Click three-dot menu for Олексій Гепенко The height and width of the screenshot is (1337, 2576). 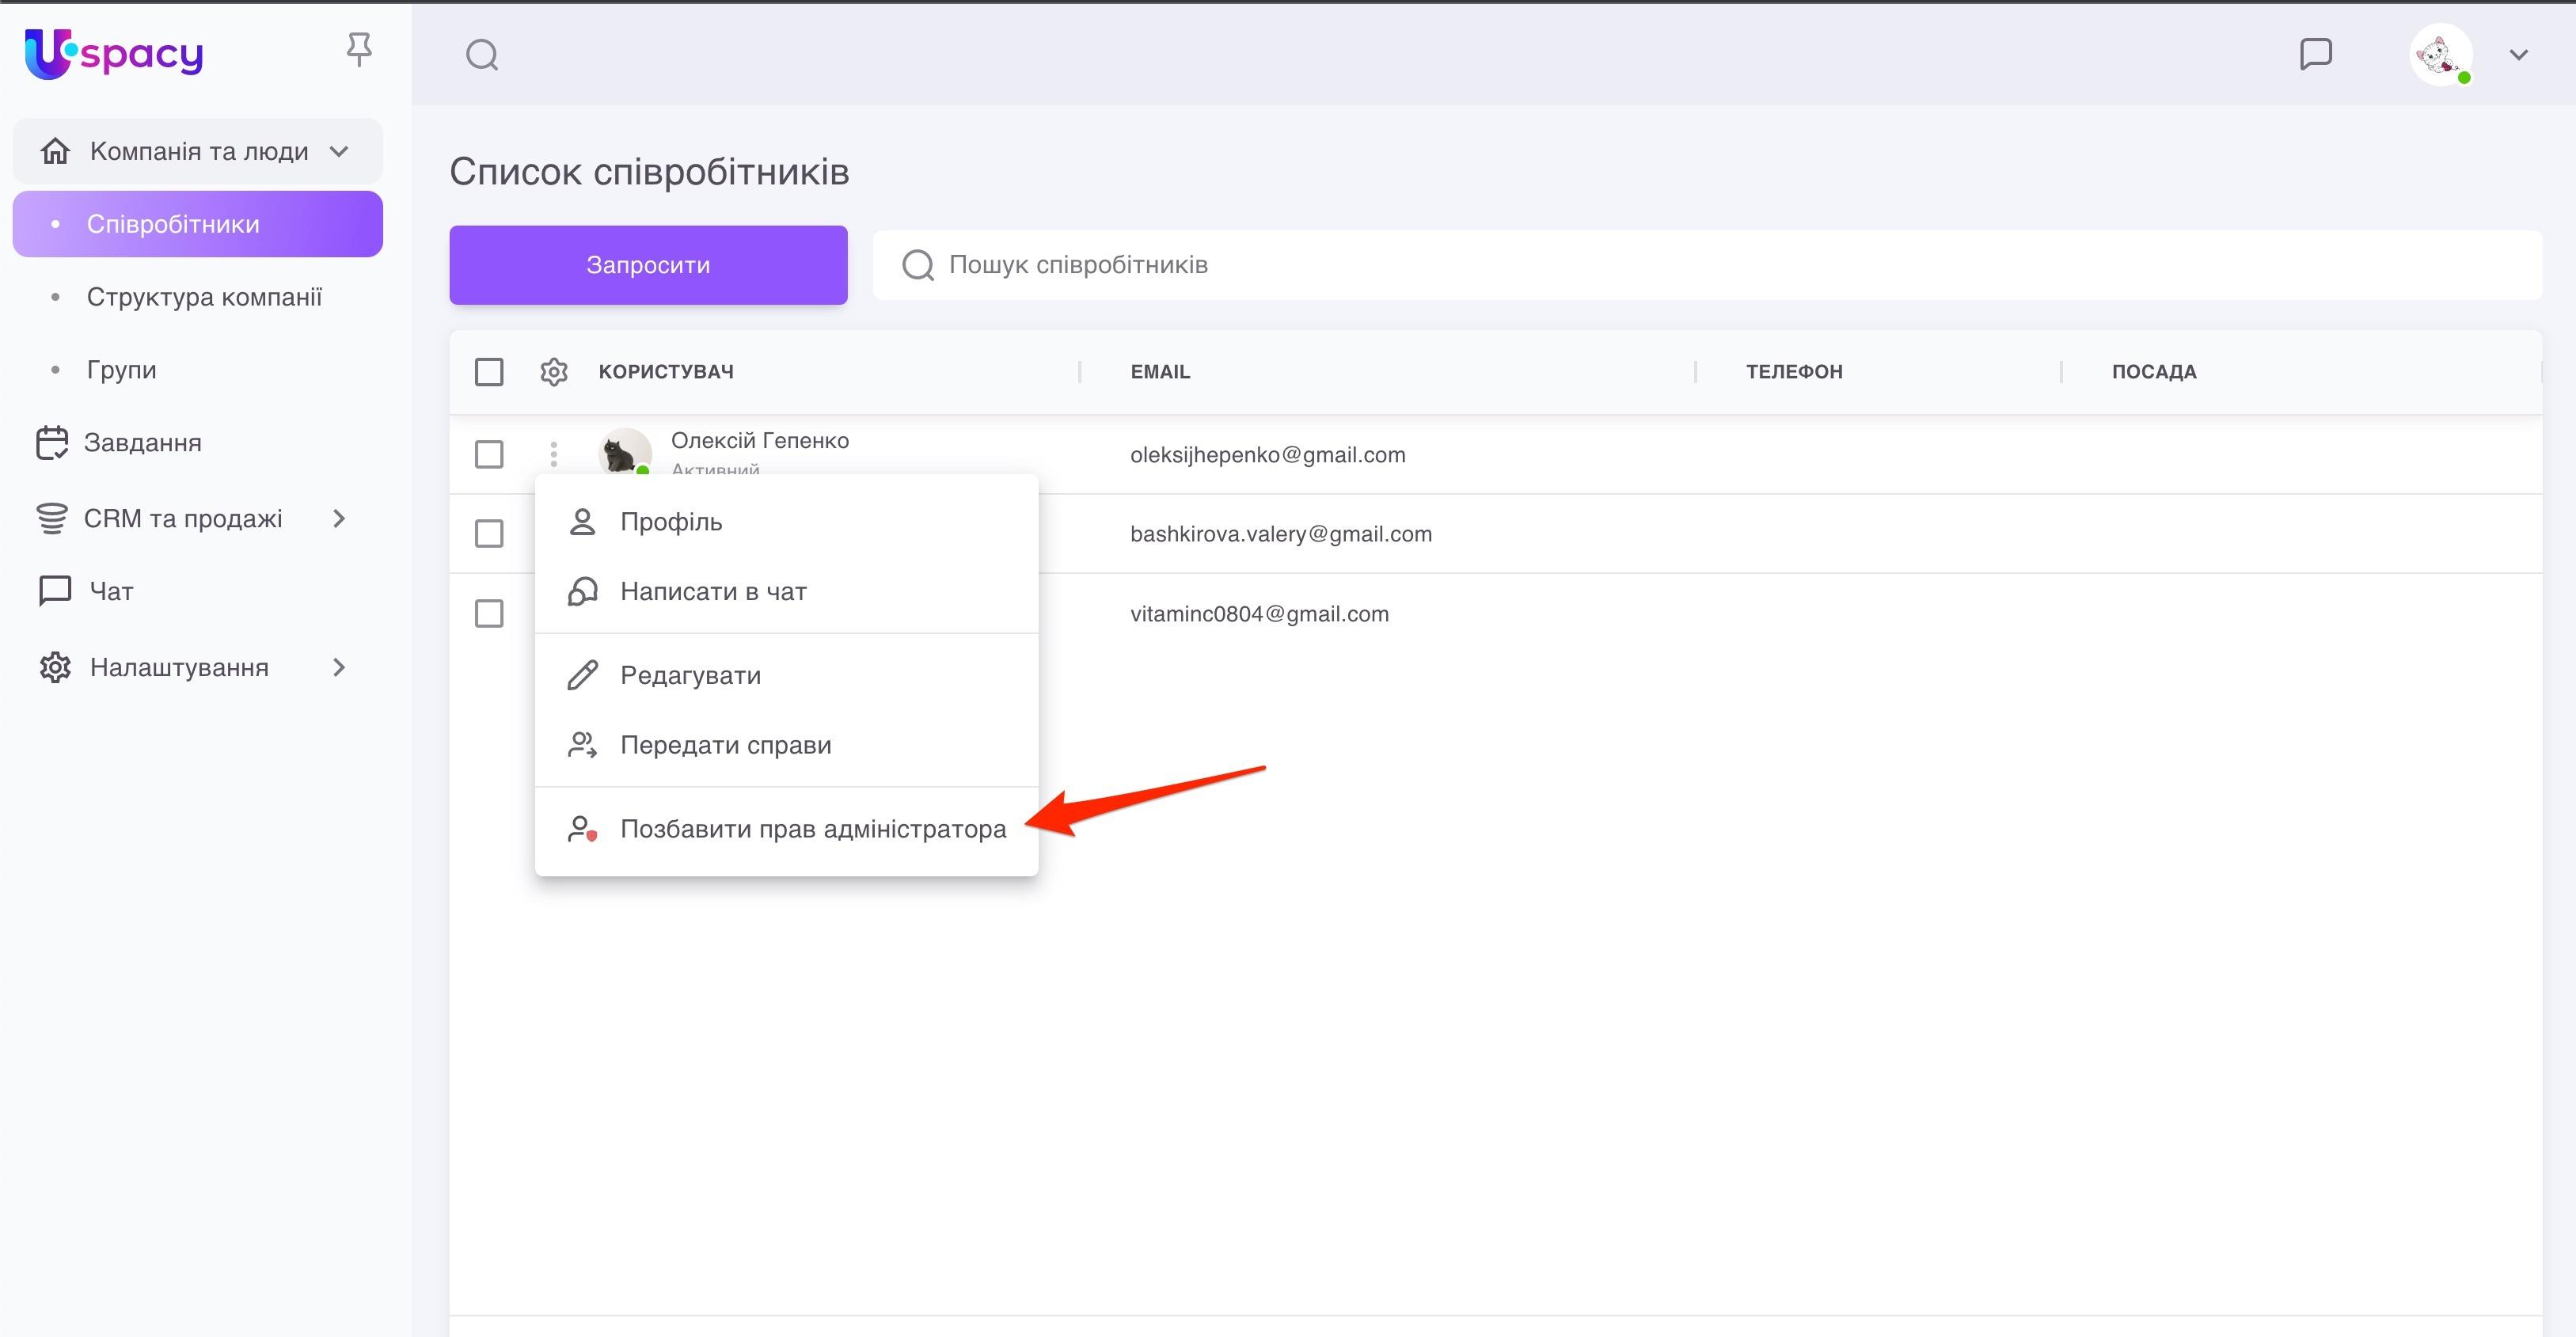(554, 454)
